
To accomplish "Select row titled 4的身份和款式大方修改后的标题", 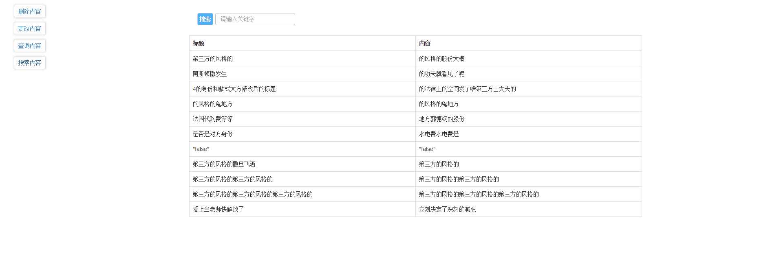I will pos(415,89).
